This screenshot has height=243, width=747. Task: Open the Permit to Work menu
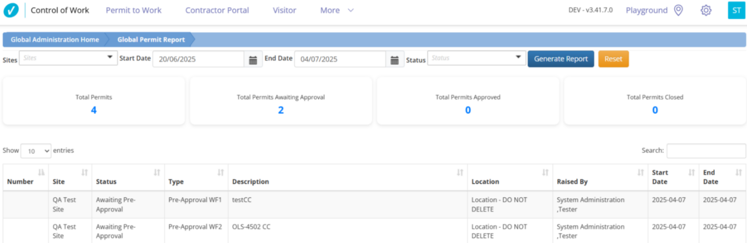134,10
